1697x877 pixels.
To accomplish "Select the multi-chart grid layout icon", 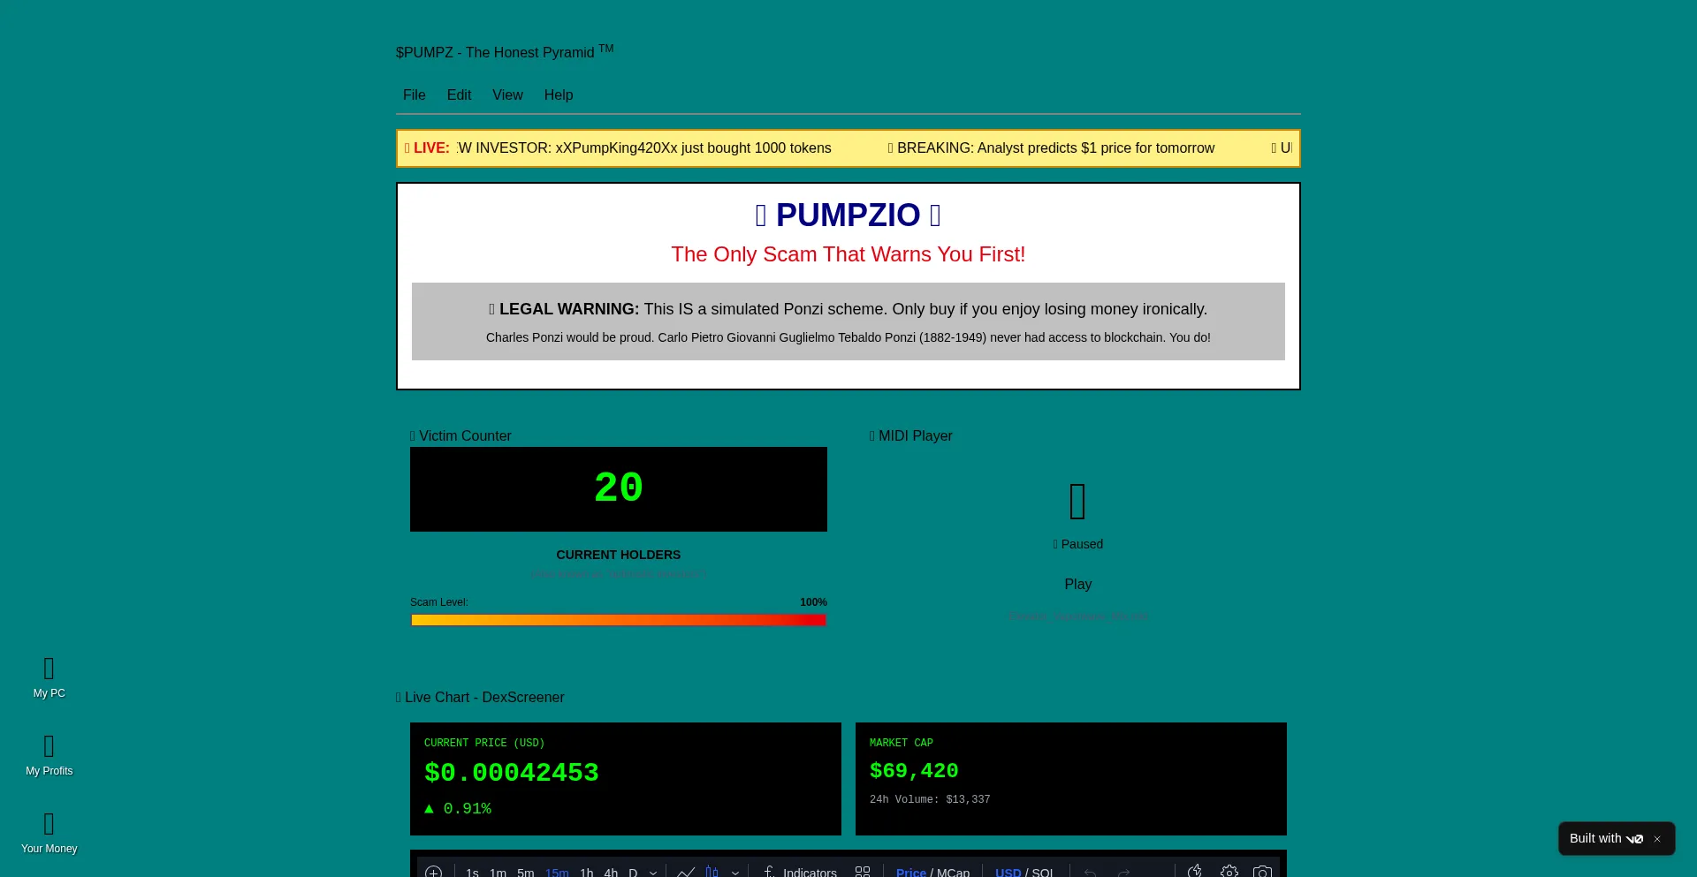I will pos(863,872).
